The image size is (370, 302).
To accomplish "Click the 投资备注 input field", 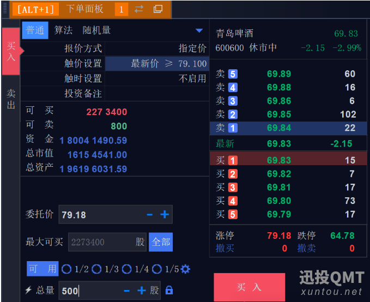I will coord(157,94).
